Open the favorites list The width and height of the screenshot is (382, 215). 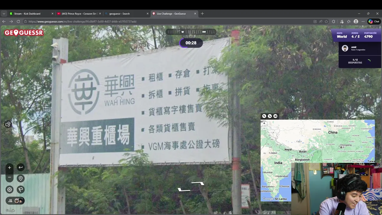pyautogui.click(x=349, y=21)
